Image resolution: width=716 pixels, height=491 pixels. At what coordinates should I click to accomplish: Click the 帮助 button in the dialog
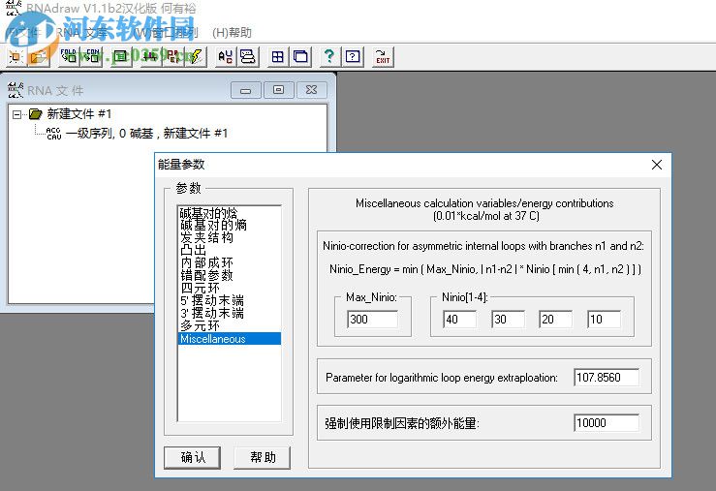tap(263, 457)
